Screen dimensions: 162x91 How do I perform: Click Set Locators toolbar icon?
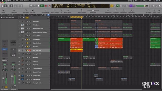click(149, 11)
